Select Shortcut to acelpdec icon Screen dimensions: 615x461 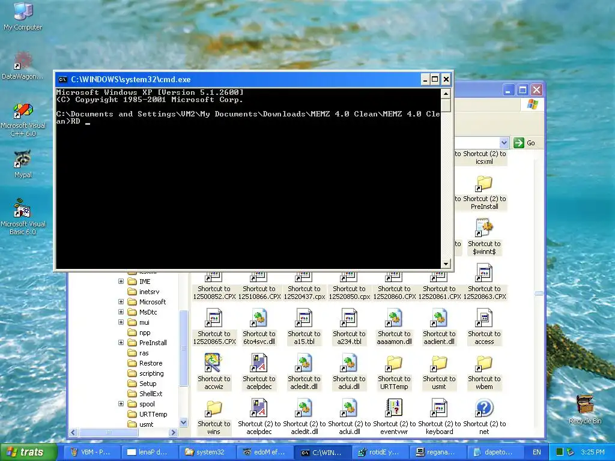(259, 372)
